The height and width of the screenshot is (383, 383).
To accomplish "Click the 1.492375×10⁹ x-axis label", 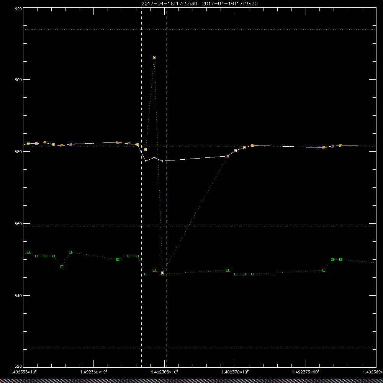I will tap(306, 372).
